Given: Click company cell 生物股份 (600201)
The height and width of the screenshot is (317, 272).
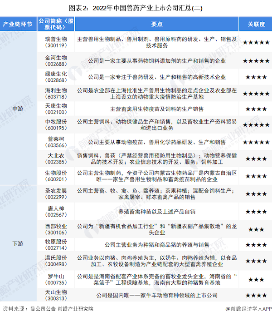Looking at the screenshot, I should (56, 176).
